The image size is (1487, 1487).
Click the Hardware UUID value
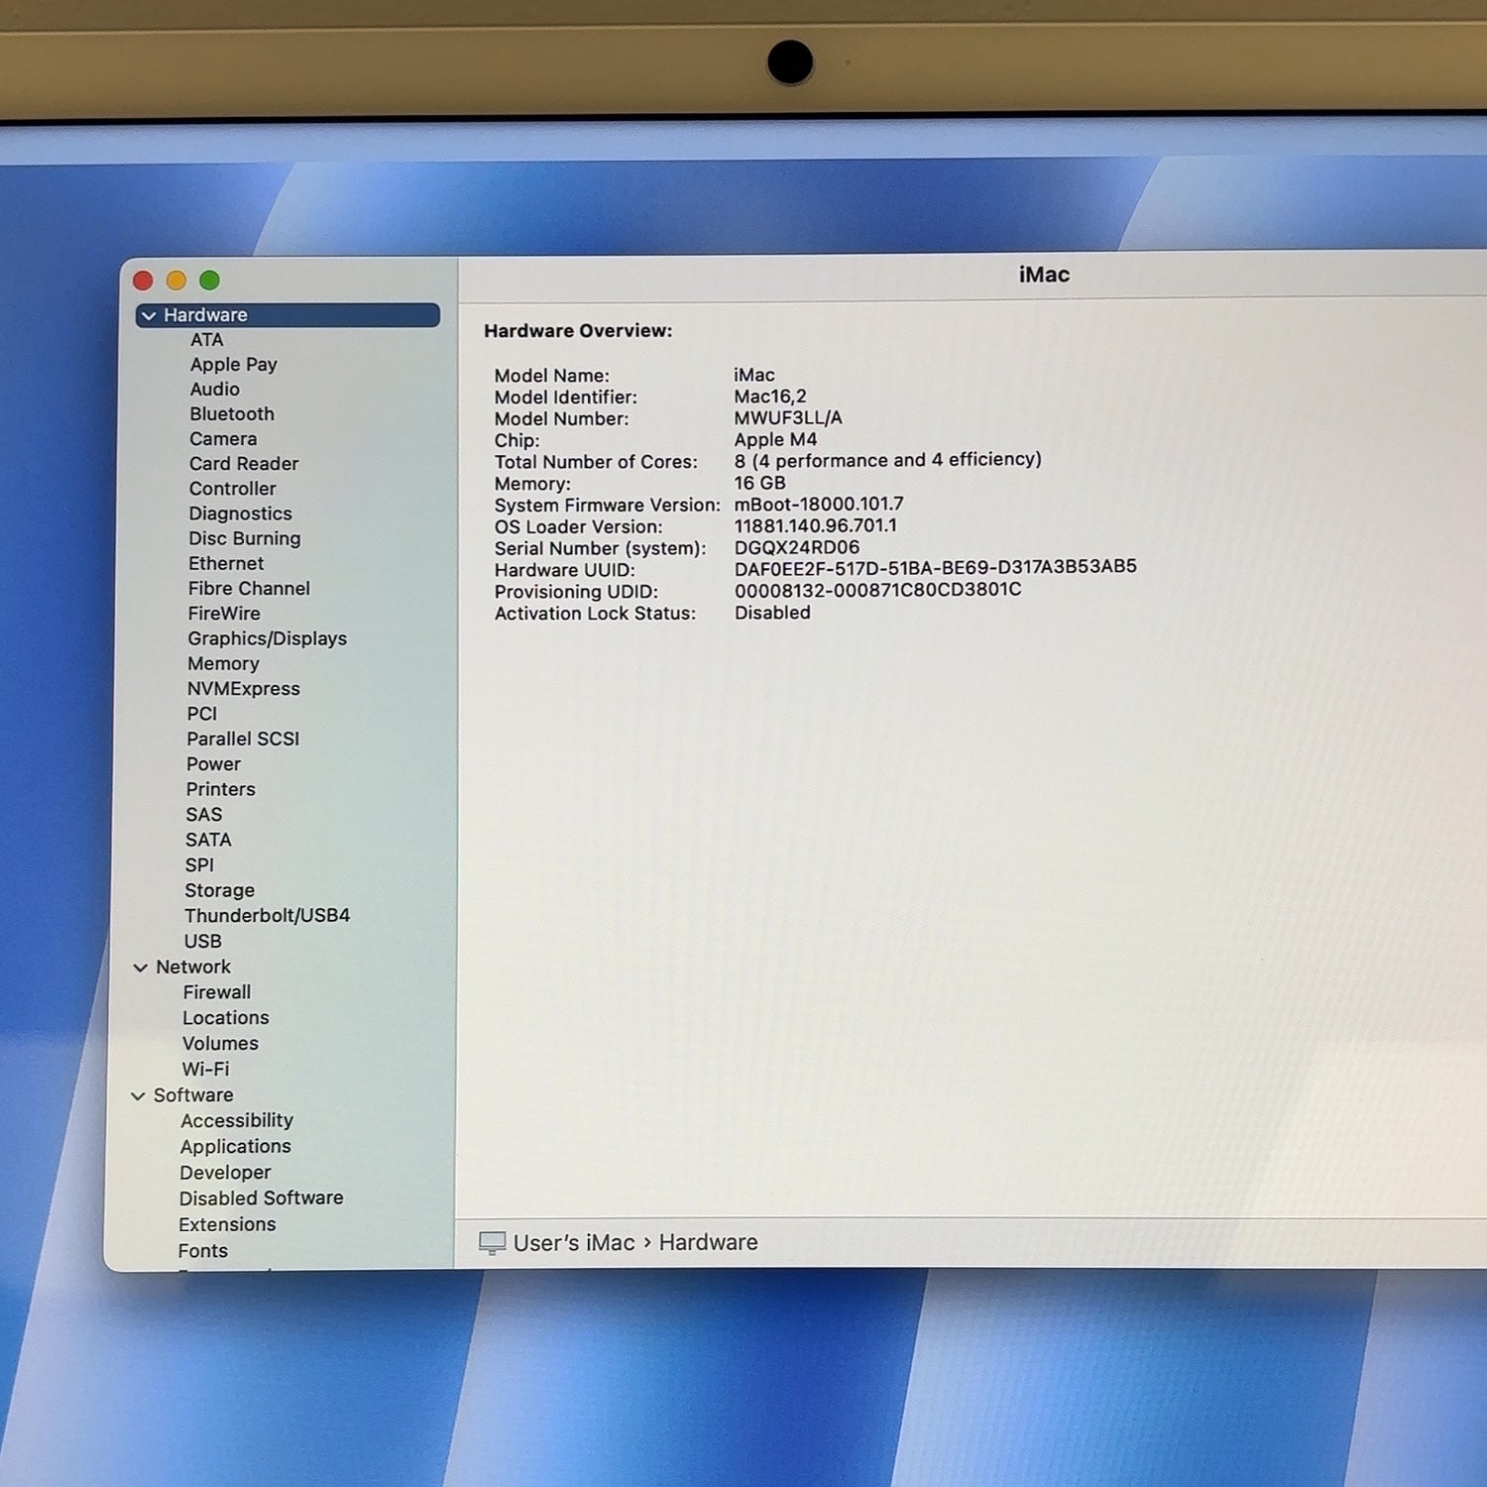(x=936, y=568)
